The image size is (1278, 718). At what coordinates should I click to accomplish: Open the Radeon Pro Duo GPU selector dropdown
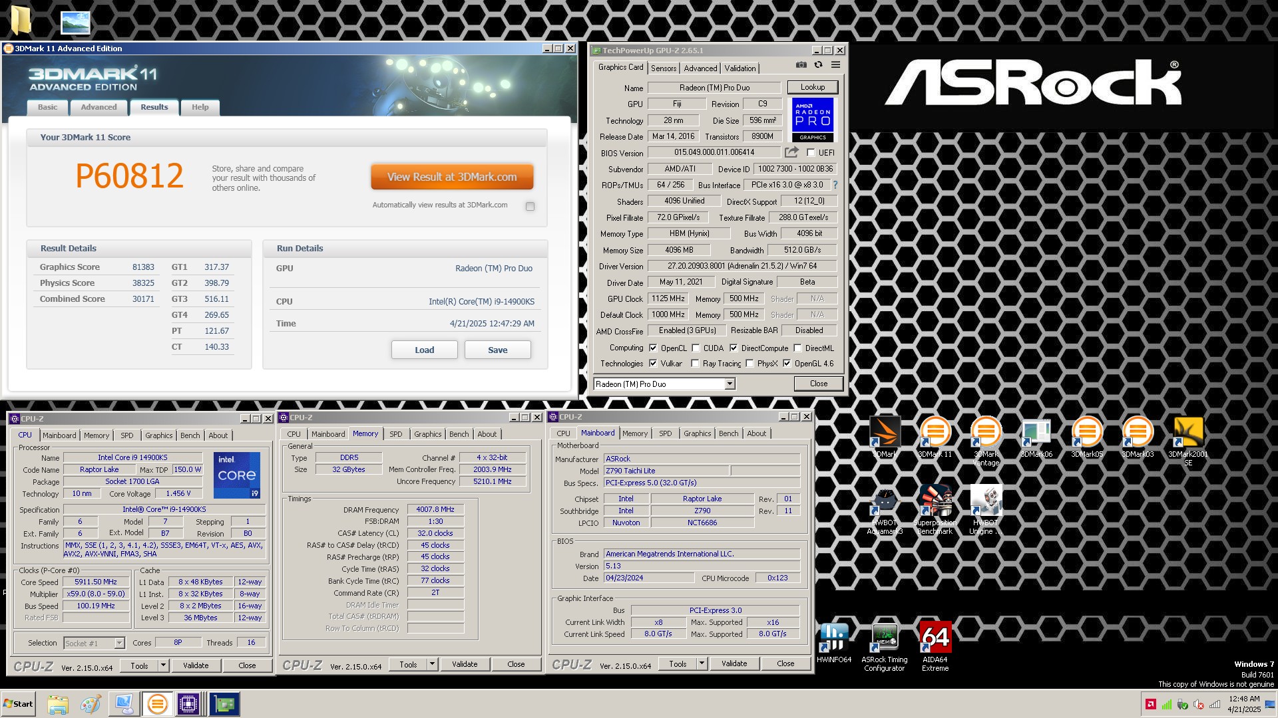click(x=730, y=384)
